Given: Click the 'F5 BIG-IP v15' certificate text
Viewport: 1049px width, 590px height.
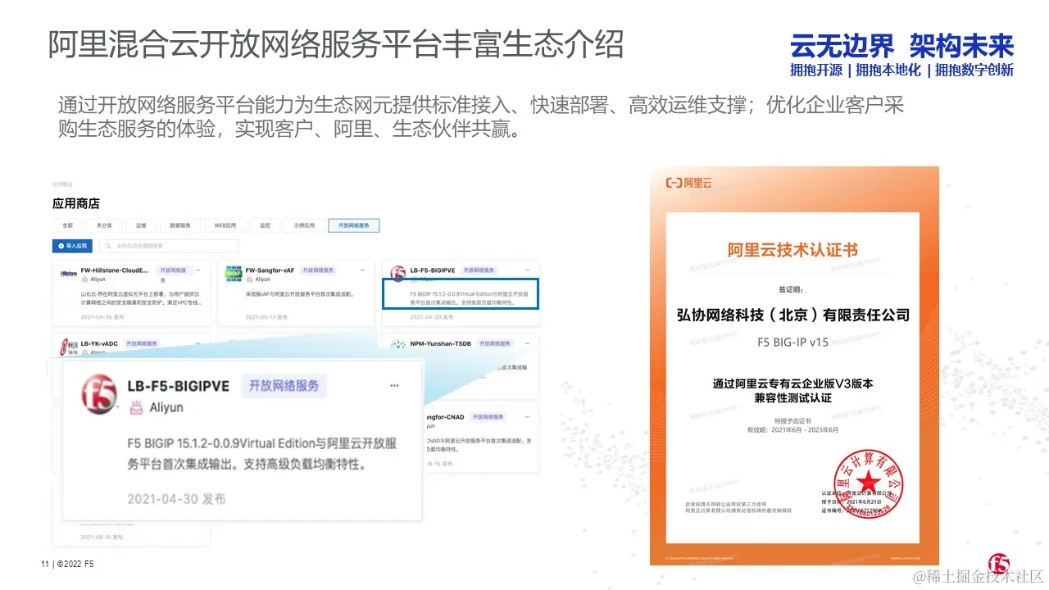Looking at the screenshot, I should [793, 343].
